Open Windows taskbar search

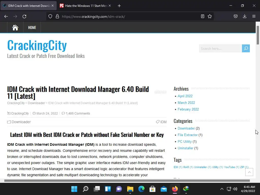point(85,189)
